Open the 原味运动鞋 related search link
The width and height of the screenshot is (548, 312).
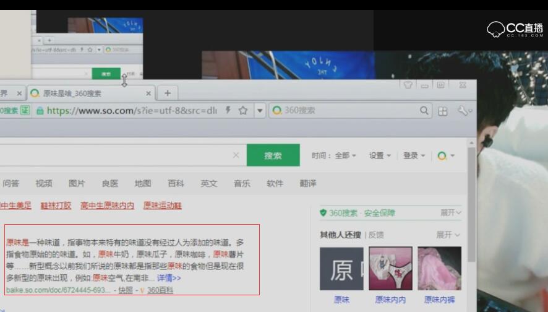coord(163,206)
